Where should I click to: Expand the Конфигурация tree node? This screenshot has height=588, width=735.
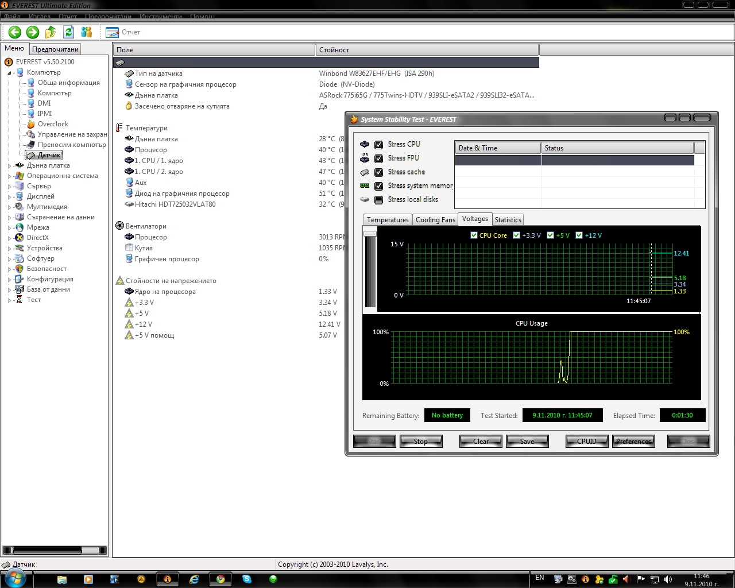coord(9,280)
